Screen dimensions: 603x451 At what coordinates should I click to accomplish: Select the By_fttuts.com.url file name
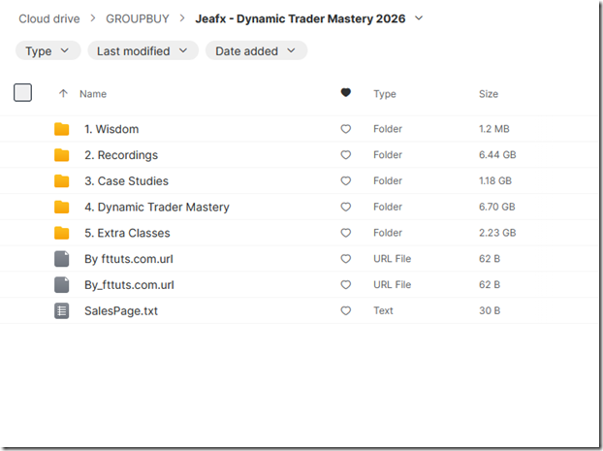point(129,285)
